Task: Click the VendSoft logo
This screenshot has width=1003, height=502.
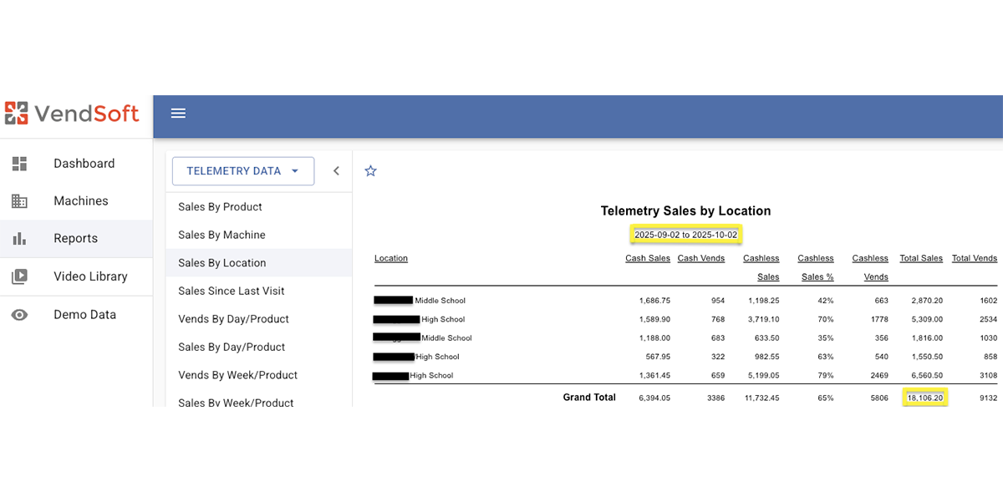Action: 72,114
